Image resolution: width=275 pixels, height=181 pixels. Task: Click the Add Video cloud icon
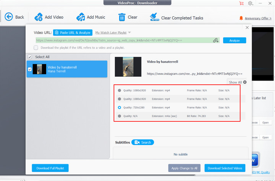pyautogui.click(x=39, y=17)
